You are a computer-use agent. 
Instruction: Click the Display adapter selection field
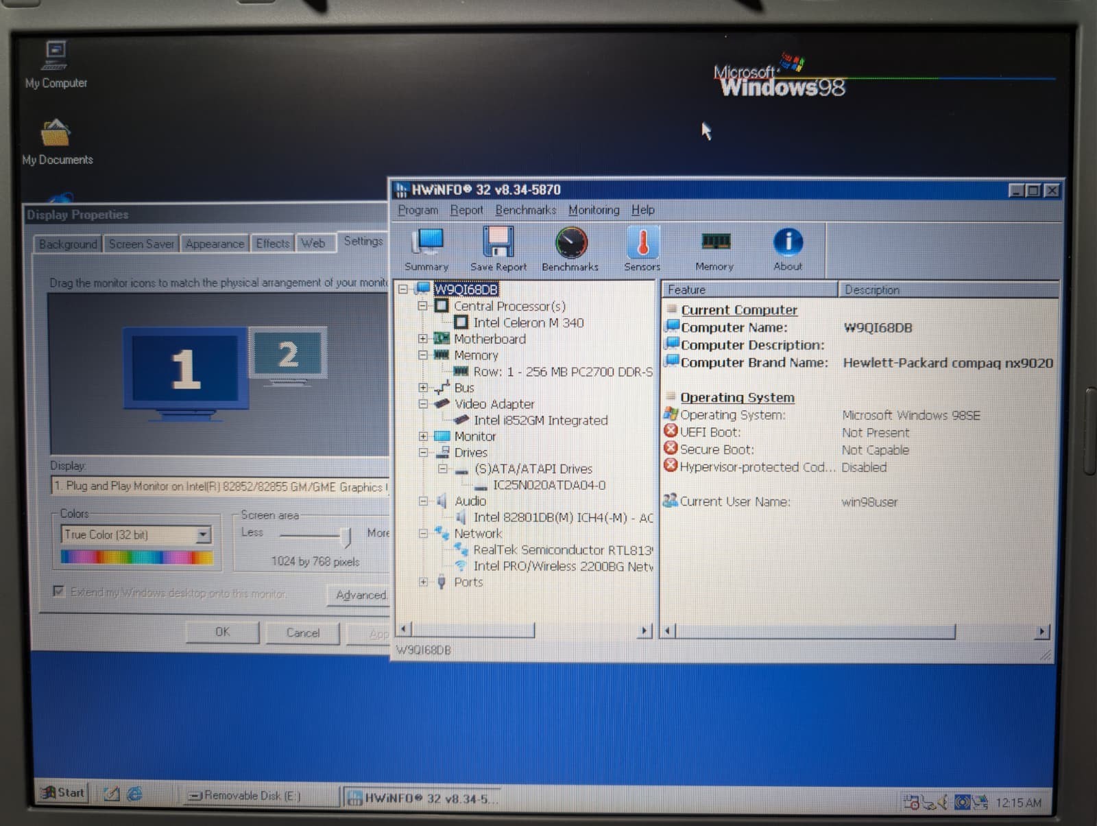(220, 486)
